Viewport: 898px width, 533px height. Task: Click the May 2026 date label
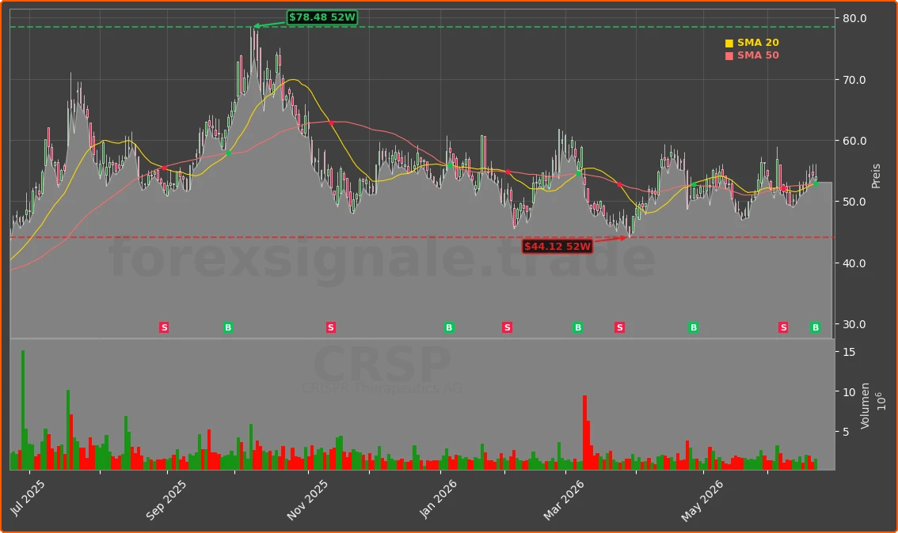[702, 501]
